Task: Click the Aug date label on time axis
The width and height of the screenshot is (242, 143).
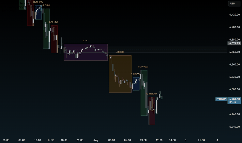Action: [96, 140]
